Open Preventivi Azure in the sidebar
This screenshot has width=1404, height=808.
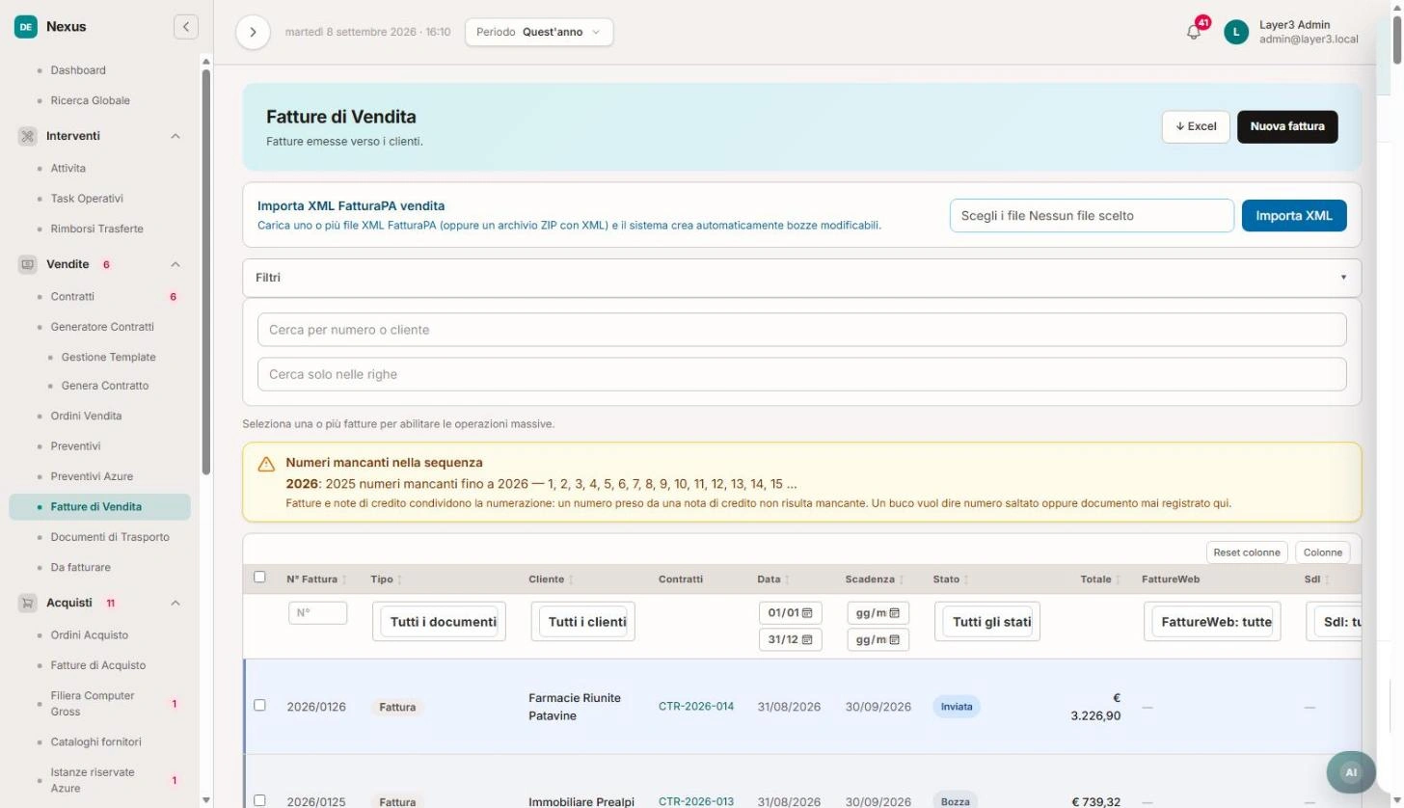click(92, 476)
